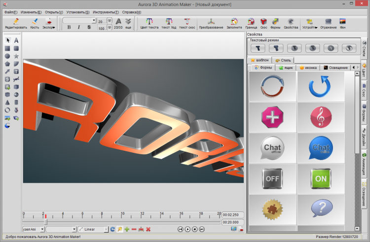Click the green plus add keyframe icon
This screenshot has height=242, width=370.
click(127, 229)
